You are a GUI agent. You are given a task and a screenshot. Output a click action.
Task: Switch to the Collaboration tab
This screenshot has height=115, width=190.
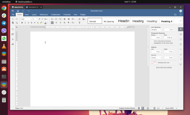(56, 15)
